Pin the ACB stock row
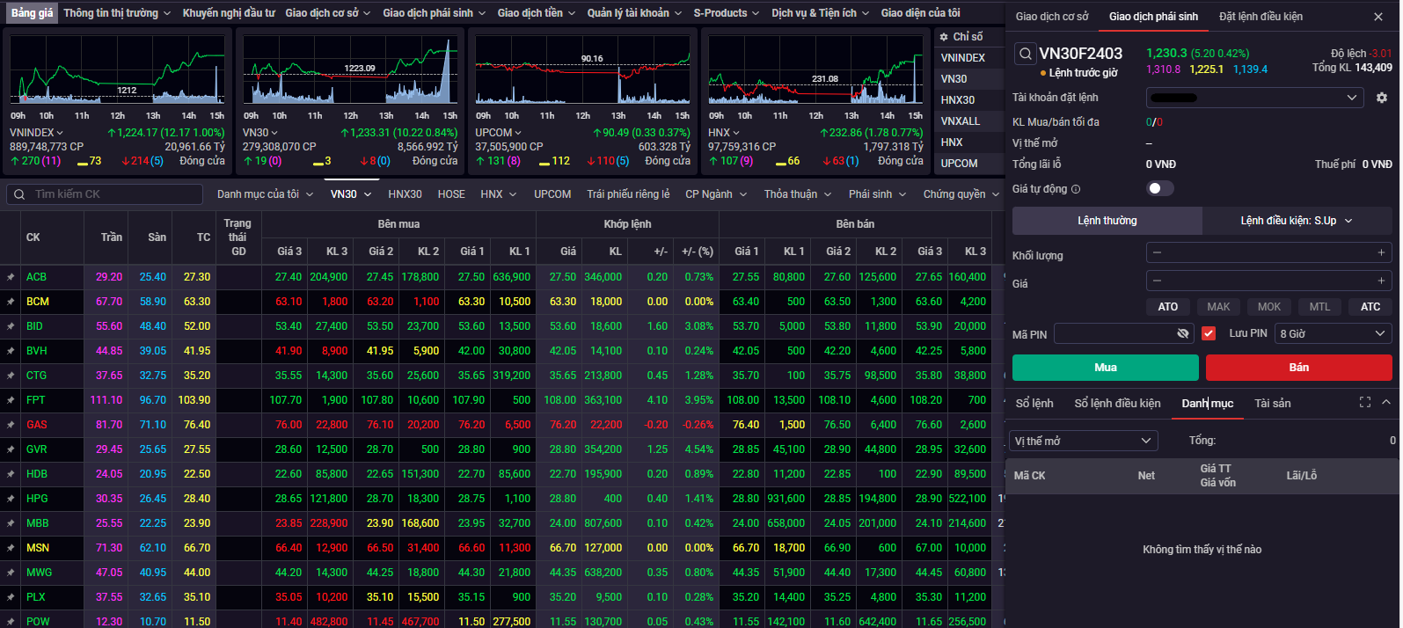The height and width of the screenshot is (628, 1403). [11, 277]
